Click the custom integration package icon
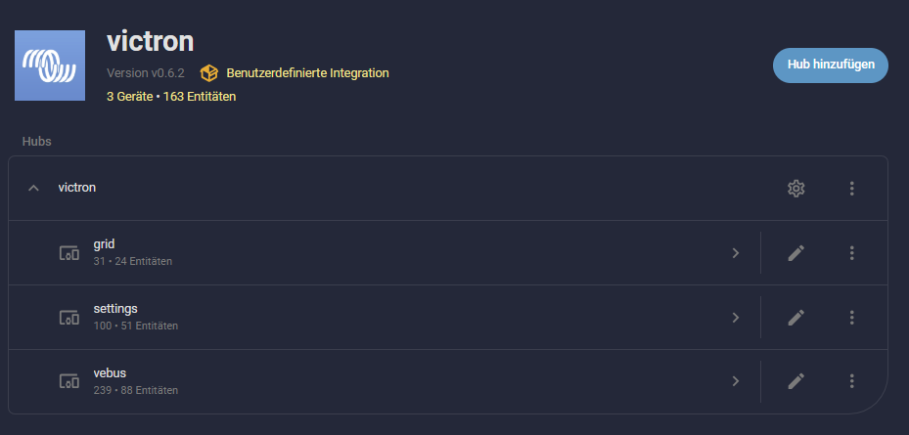909x435 pixels. (x=208, y=73)
